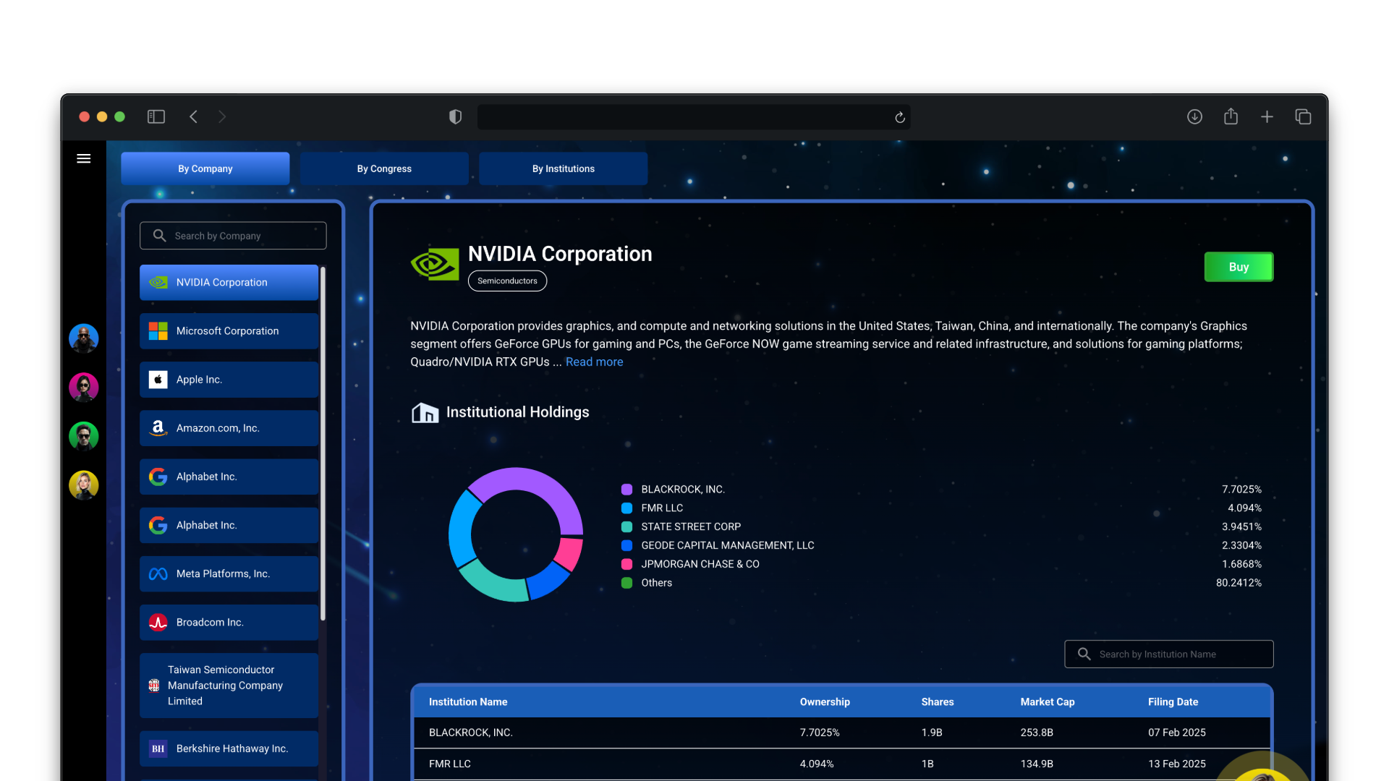
Task: Sort by Institution Name column header
Action: (x=467, y=701)
